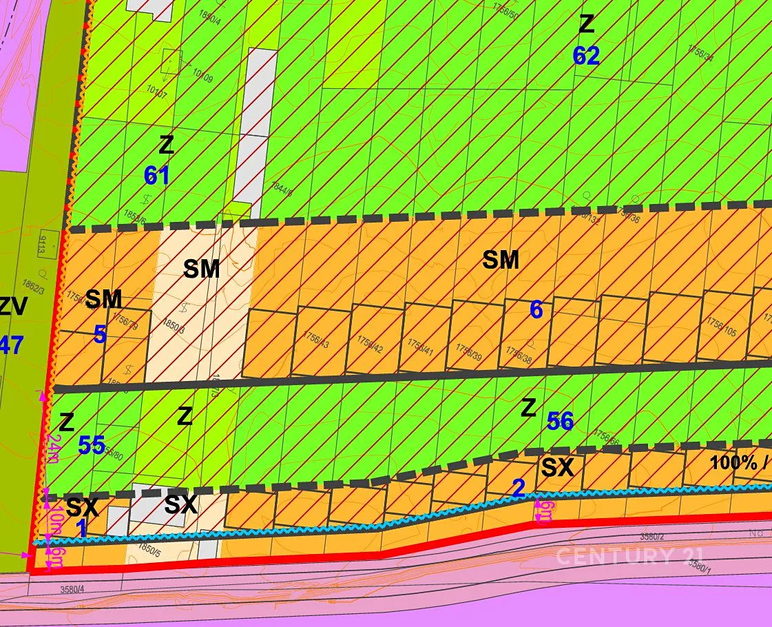Click the blue number 6 in the SM zone
The height and width of the screenshot is (627, 772).
click(x=536, y=310)
